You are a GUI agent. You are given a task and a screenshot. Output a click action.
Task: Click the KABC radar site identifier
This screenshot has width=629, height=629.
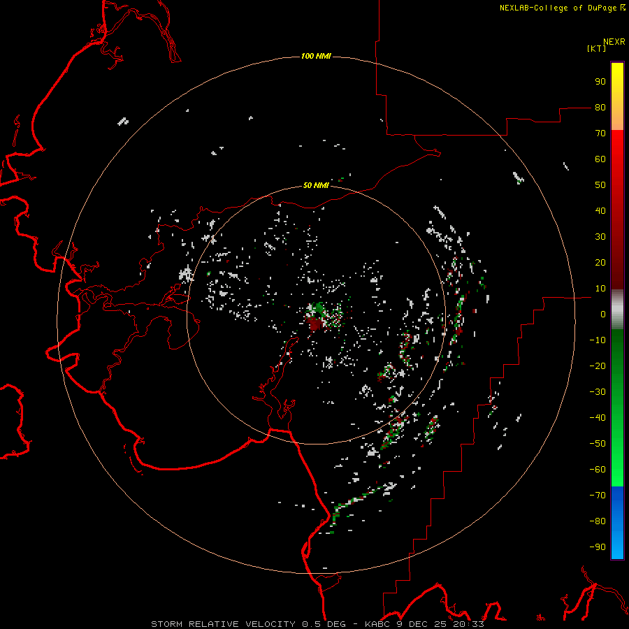tap(377, 624)
